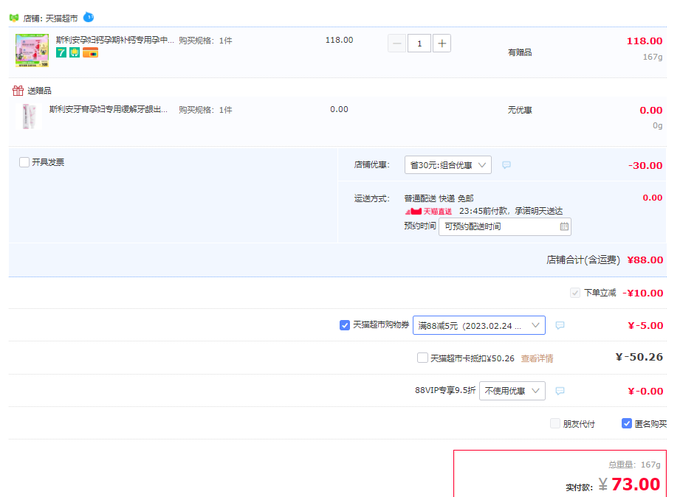Toggle the 下单立减 checkbox
This screenshot has width=680, height=497.
click(575, 293)
